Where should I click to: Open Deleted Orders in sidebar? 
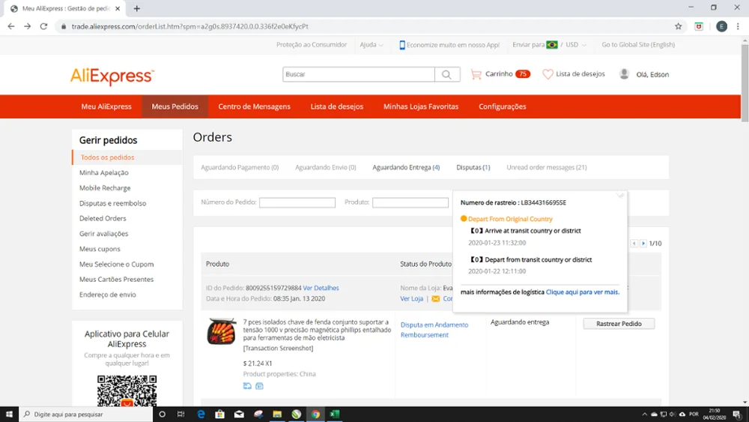103,218
